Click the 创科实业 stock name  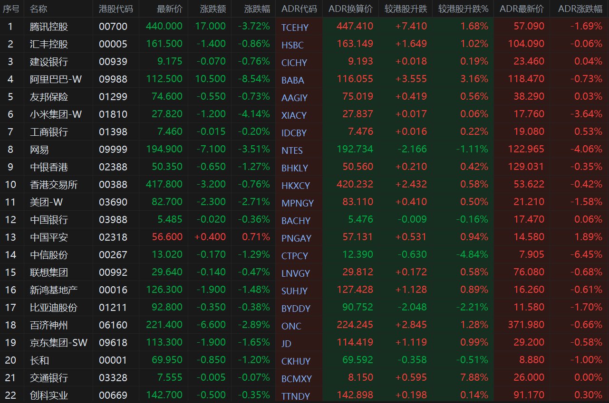pyautogui.click(x=48, y=395)
